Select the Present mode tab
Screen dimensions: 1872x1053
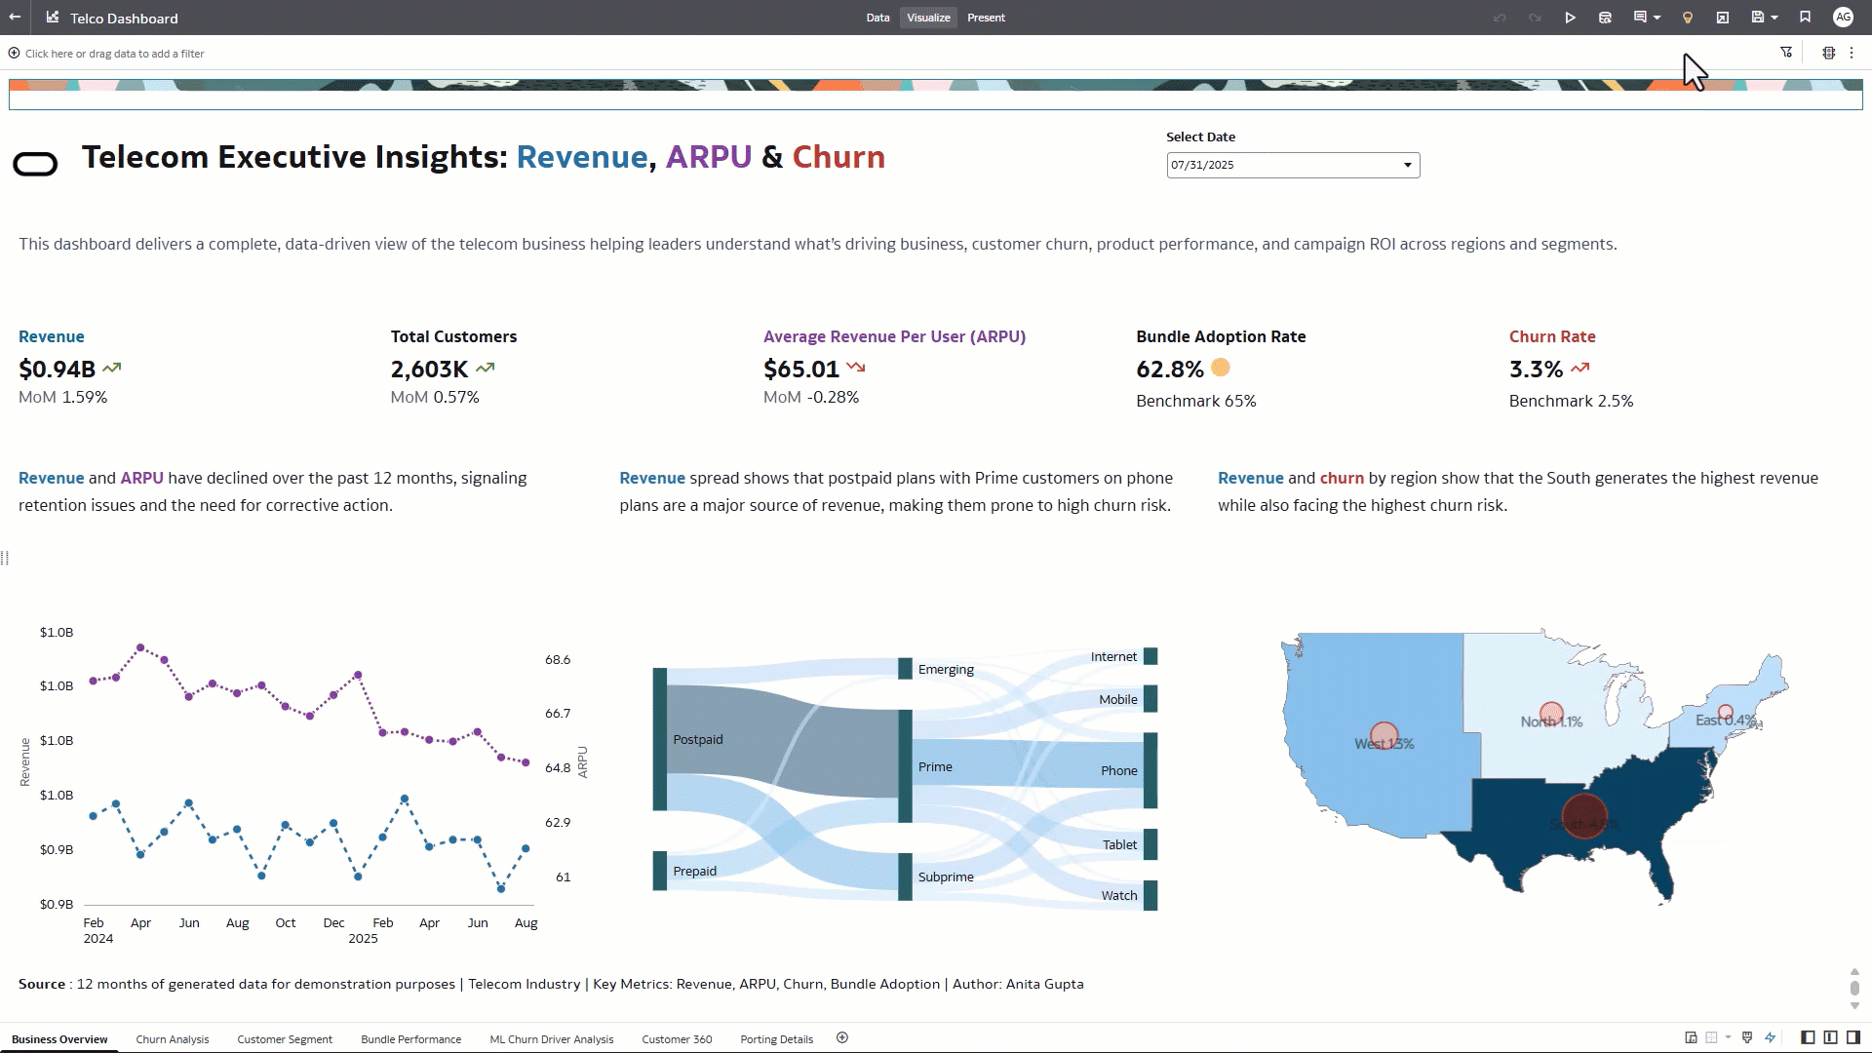click(986, 18)
